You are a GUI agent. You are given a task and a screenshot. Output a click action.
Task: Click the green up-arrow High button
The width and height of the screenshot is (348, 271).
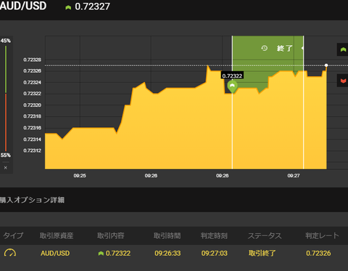343,49
